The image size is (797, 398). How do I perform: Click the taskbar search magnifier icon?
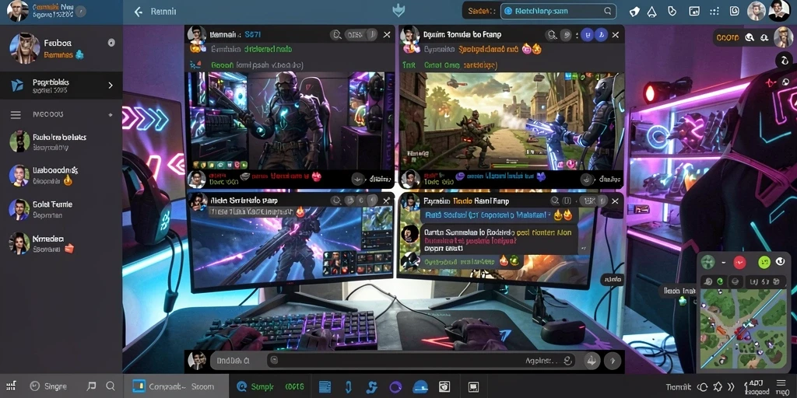[x=111, y=386]
